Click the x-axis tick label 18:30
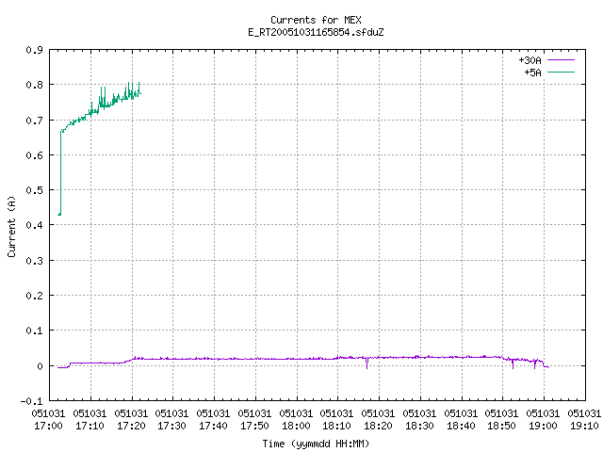This screenshot has width=603, height=452. [419, 426]
